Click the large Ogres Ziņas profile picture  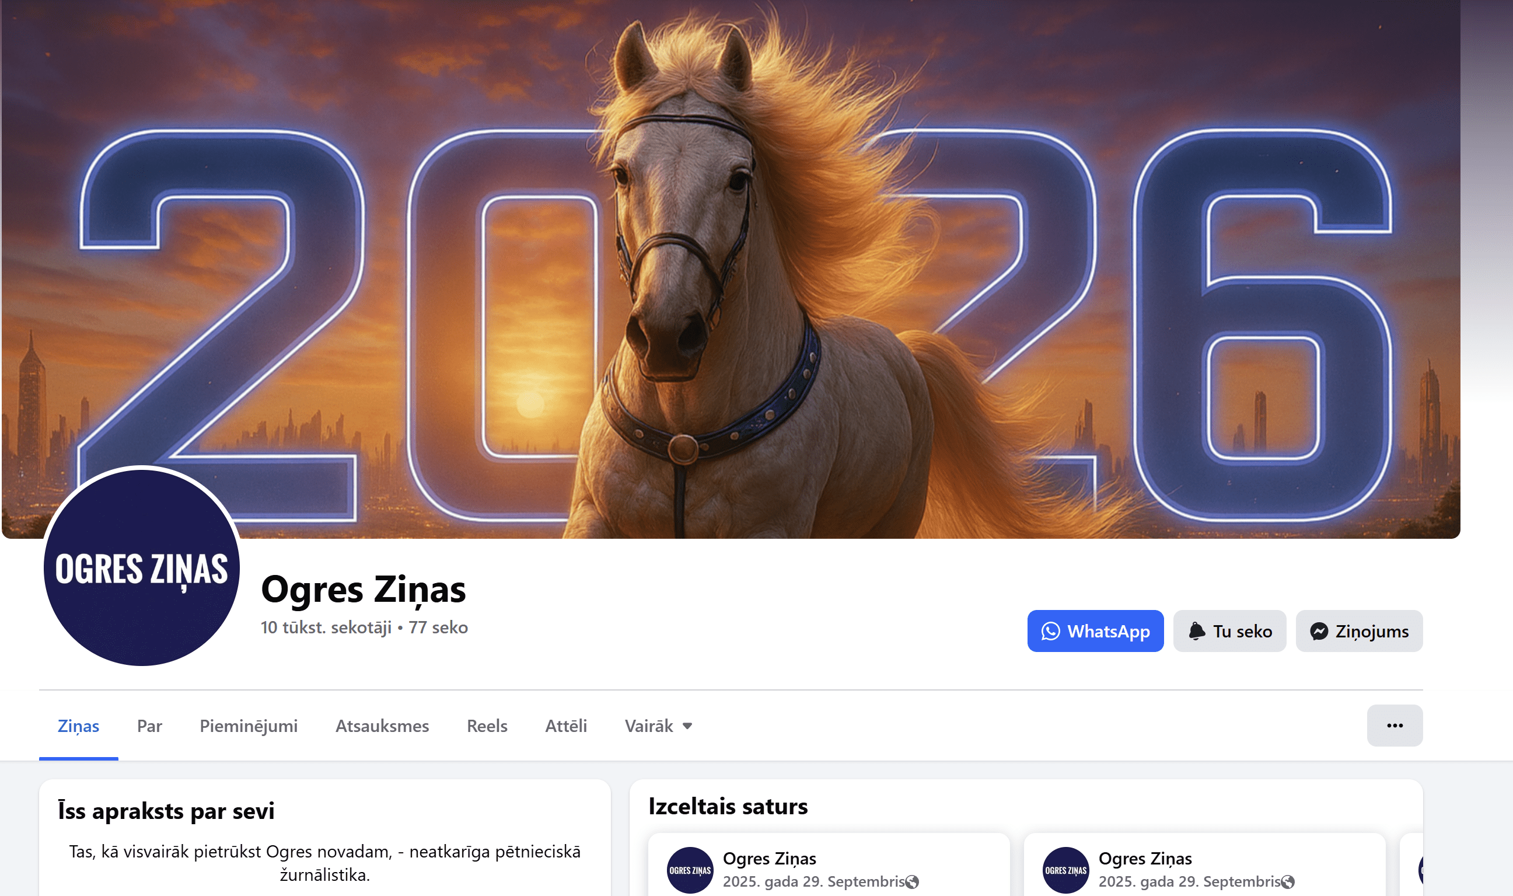[x=142, y=567]
